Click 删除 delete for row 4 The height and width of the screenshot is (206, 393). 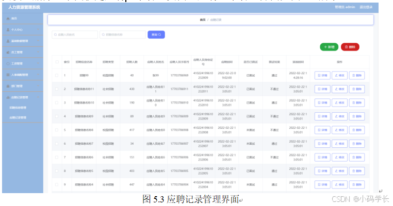[357, 116]
